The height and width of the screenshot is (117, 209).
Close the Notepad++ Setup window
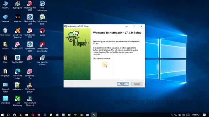(141, 26)
